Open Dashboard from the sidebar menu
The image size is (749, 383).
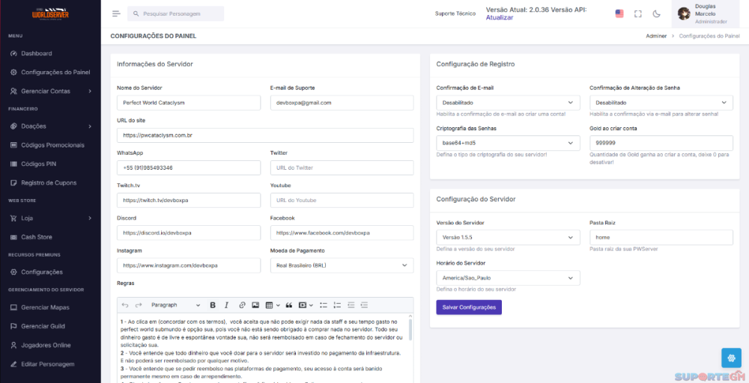36,54
